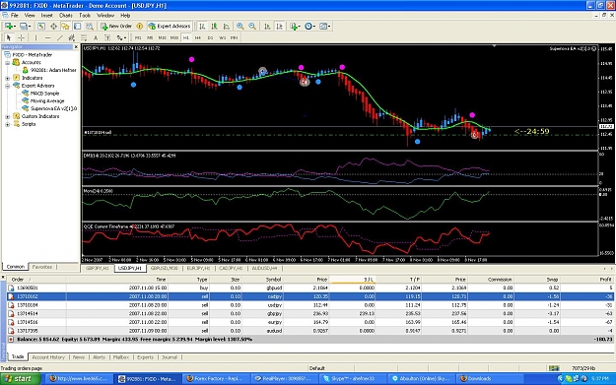616x385 pixels.
Task: Collapse the Accounts tree node
Action: pyautogui.click(x=7, y=62)
